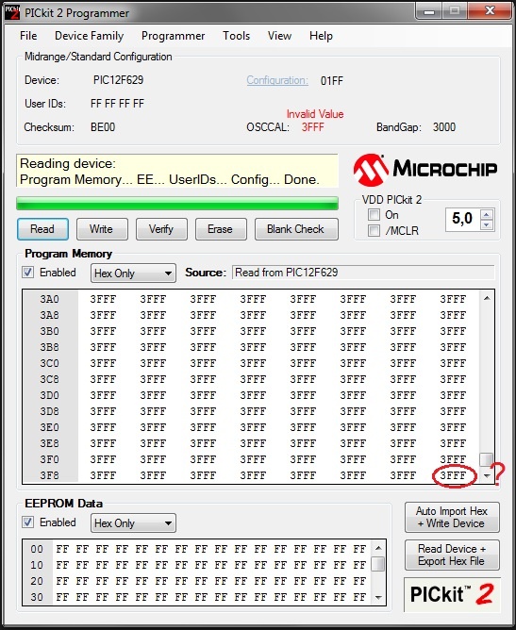Click the Microchip logo
Viewport: 516px width, 630px height.
click(425, 170)
